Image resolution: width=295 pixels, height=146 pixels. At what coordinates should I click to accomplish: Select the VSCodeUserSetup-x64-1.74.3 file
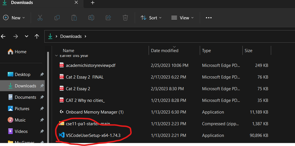pos(93,135)
